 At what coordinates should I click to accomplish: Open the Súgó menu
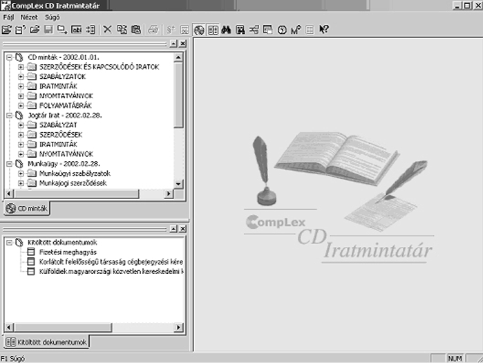(52, 17)
